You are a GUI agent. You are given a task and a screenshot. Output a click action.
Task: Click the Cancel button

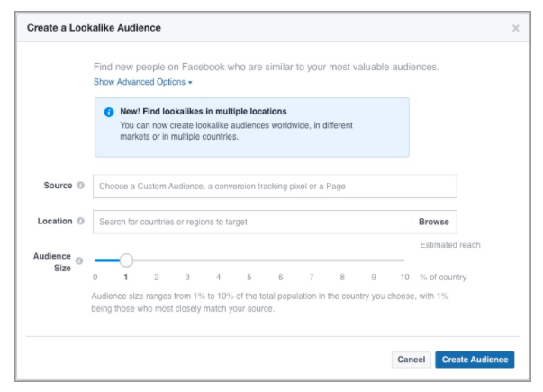411,360
